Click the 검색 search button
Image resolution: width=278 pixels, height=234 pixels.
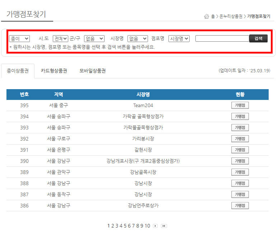tap(258, 38)
